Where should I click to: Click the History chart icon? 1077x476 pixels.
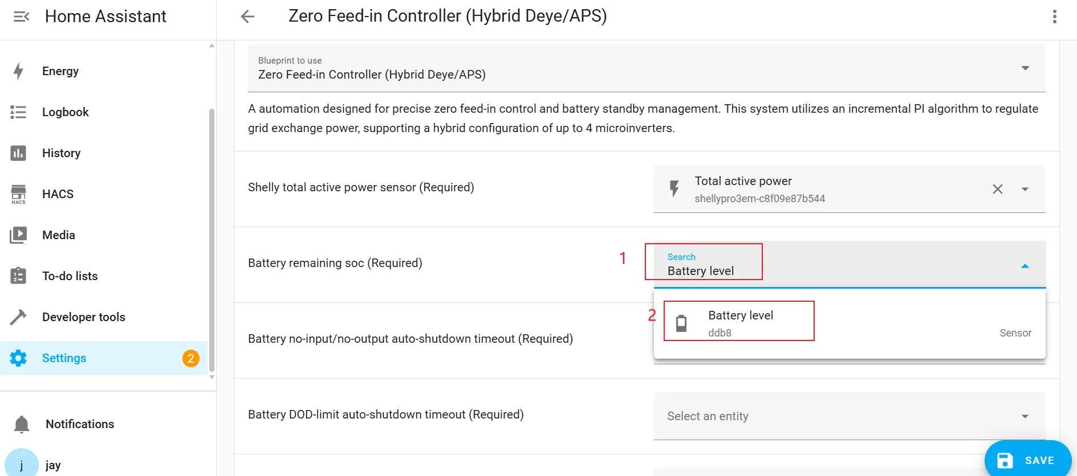[18, 153]
